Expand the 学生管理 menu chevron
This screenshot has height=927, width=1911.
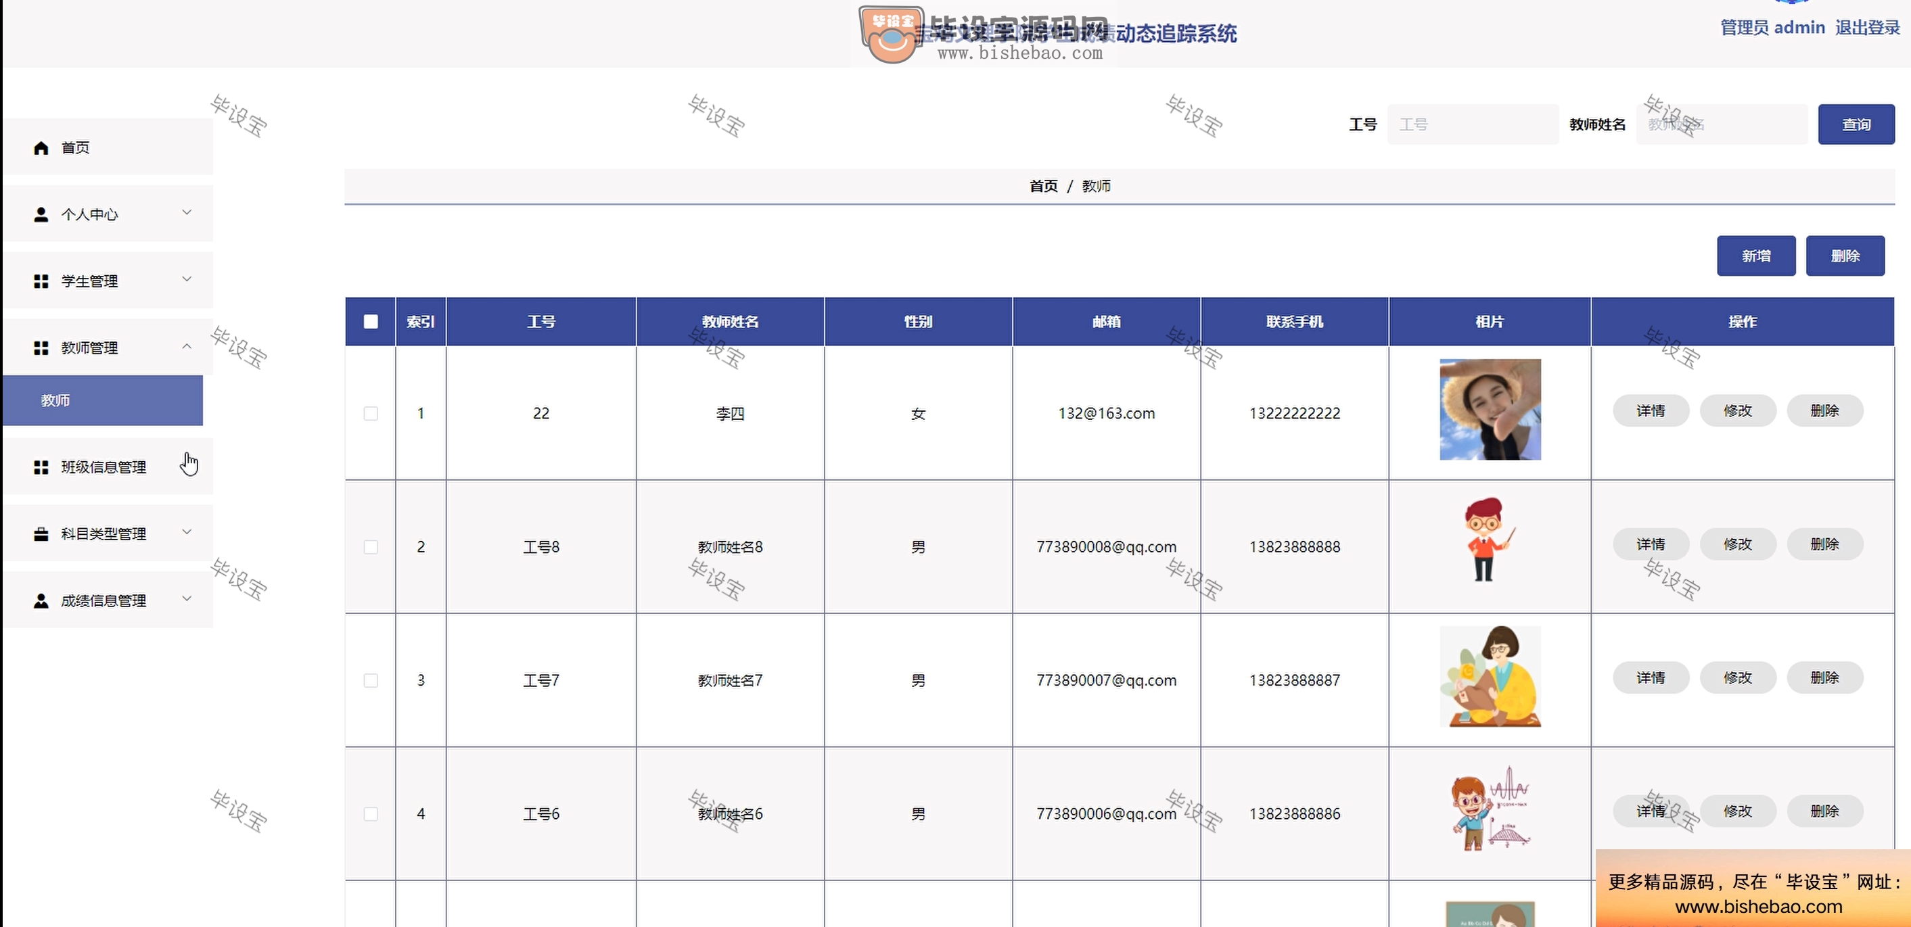(x=187, y=279)
